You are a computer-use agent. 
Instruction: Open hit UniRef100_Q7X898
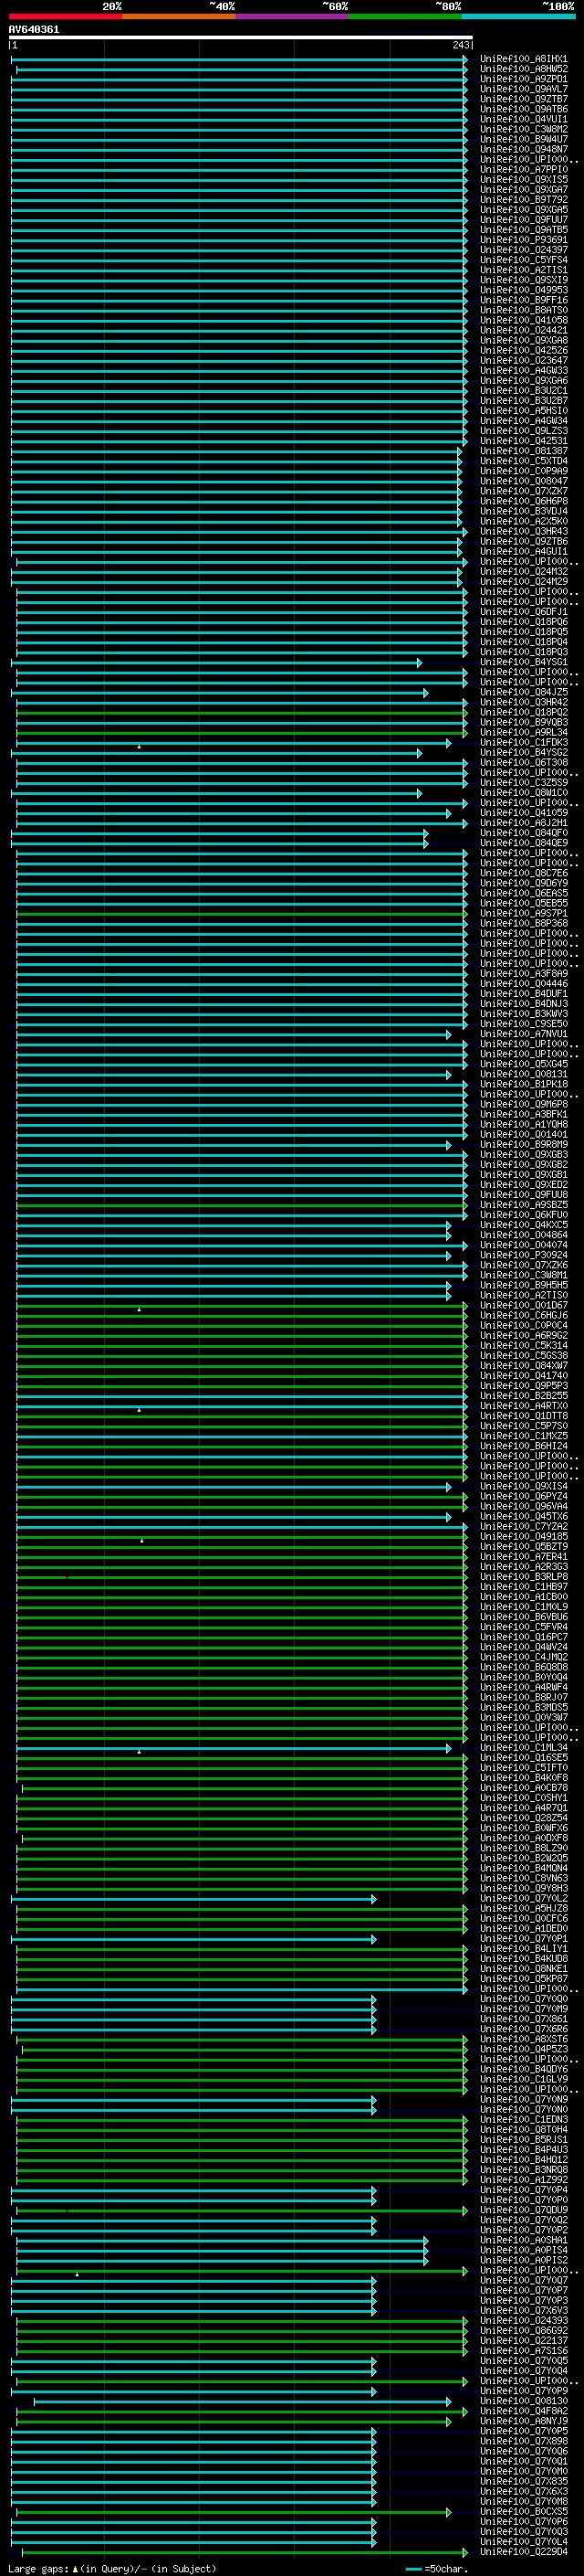[x=523, y=2441]
